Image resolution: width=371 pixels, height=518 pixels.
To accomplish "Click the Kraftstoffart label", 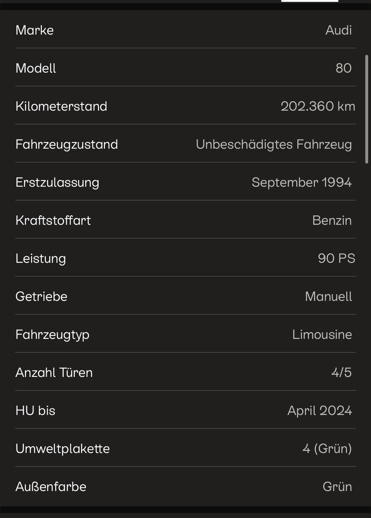I will tap(53, 220).
